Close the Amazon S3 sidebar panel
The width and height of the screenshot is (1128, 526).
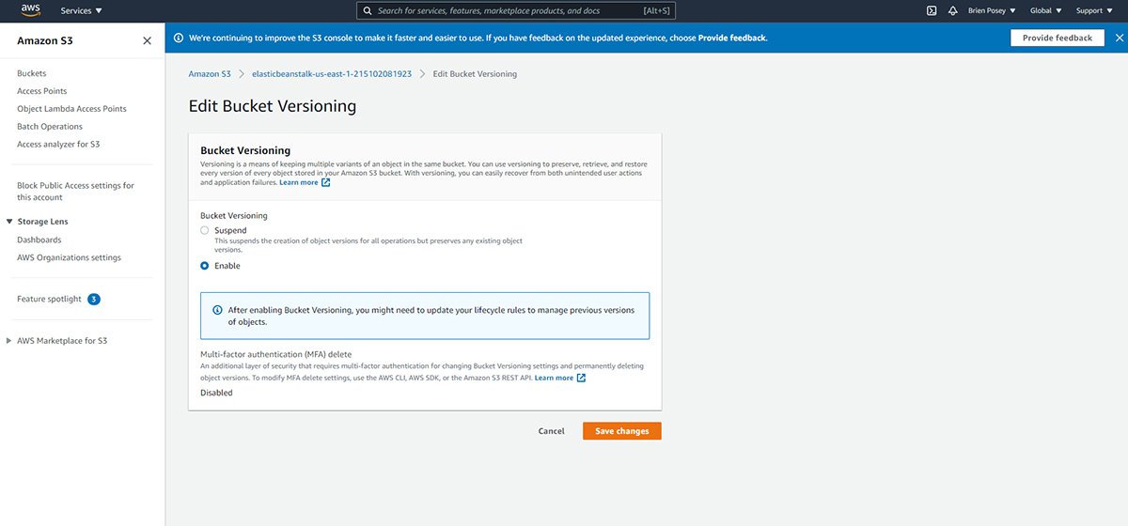click(147, 40)
